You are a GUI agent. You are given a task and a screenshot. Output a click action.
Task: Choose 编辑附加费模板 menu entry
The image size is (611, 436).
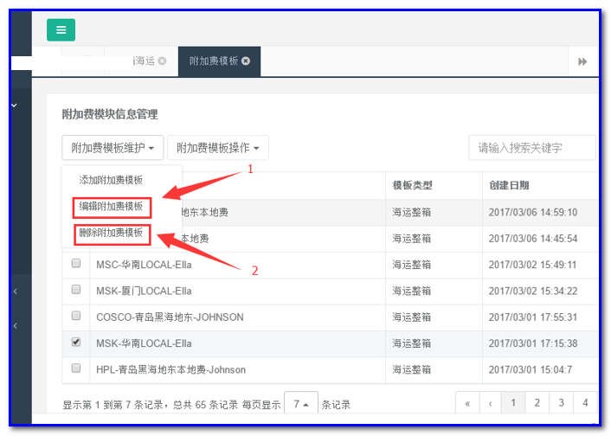coord(111,207)
